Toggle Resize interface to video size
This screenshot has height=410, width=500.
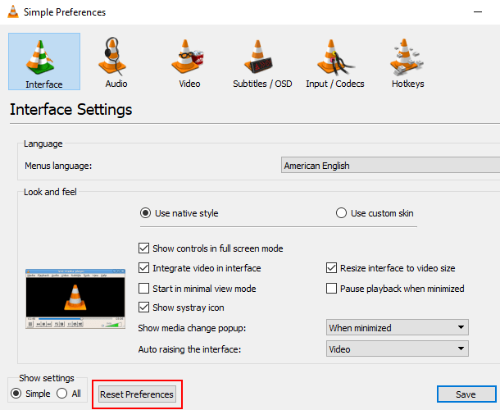332,268
